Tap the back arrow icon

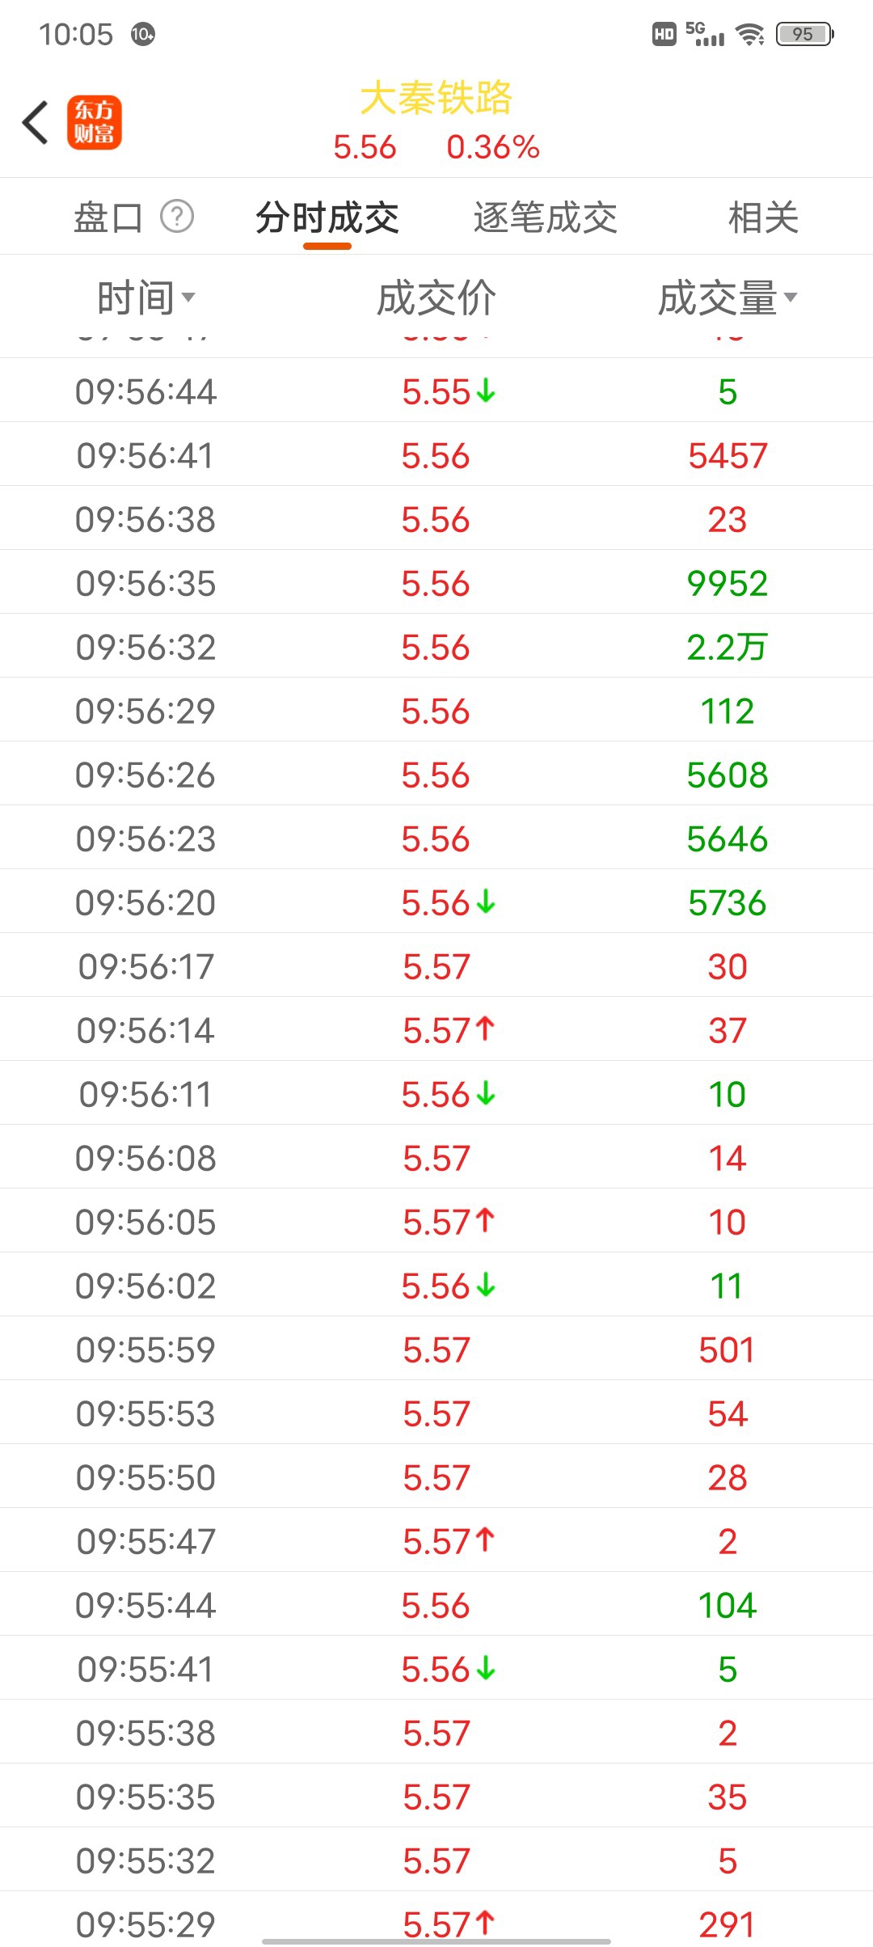[36, 123]
